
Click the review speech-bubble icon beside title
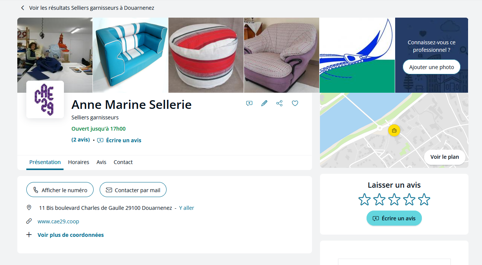tap(249, 103)
